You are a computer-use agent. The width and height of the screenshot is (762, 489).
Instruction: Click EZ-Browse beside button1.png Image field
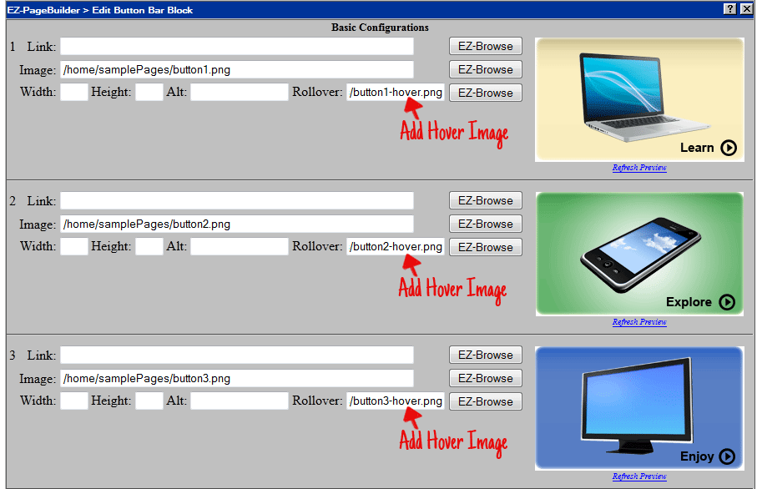pyautogui.click(x=486, y=70)
